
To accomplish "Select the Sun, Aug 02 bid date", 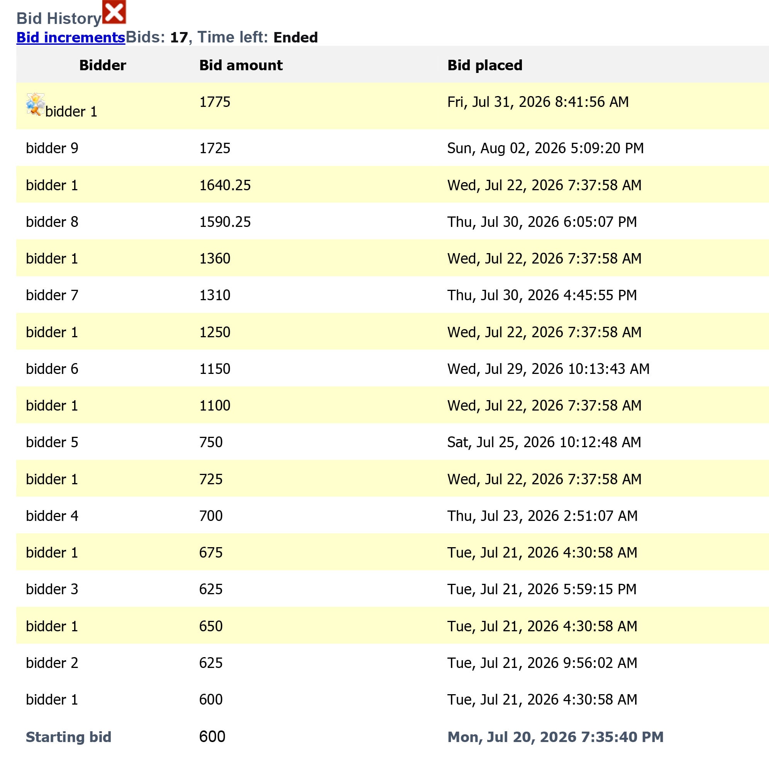I will coord(545,149).
